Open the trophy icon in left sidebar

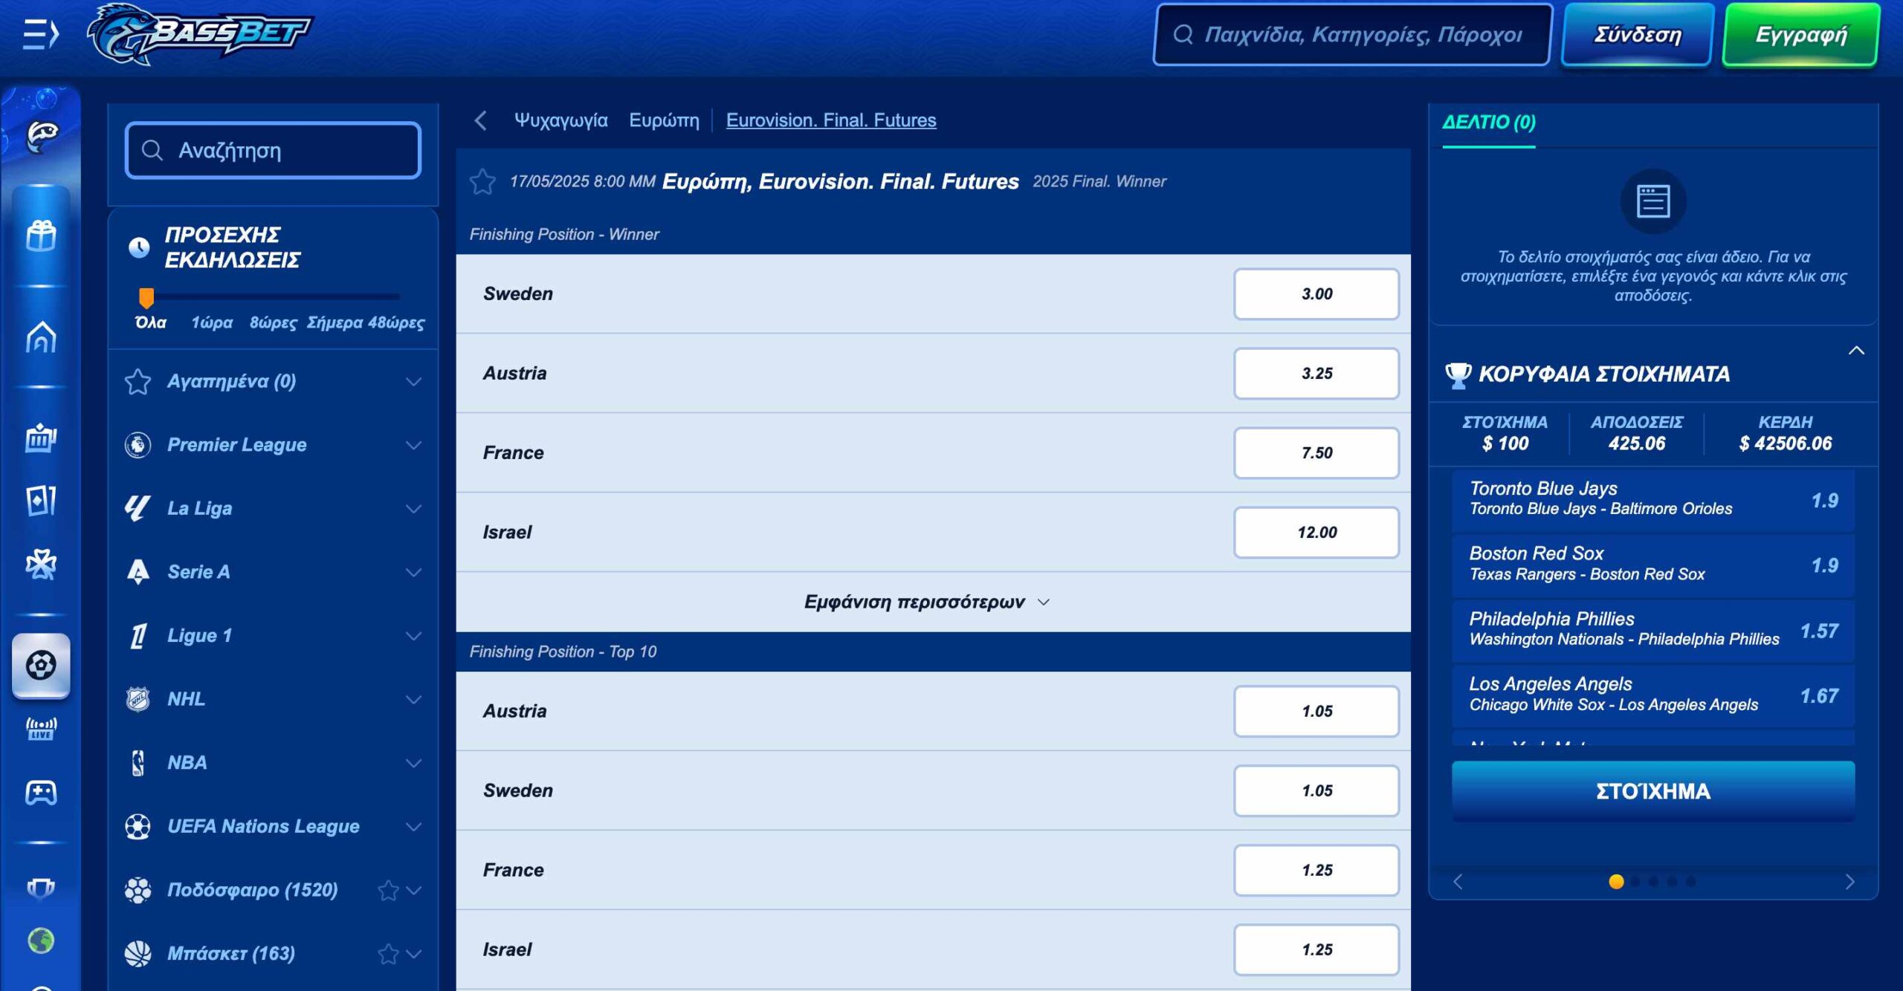click(x=41, y=888)
